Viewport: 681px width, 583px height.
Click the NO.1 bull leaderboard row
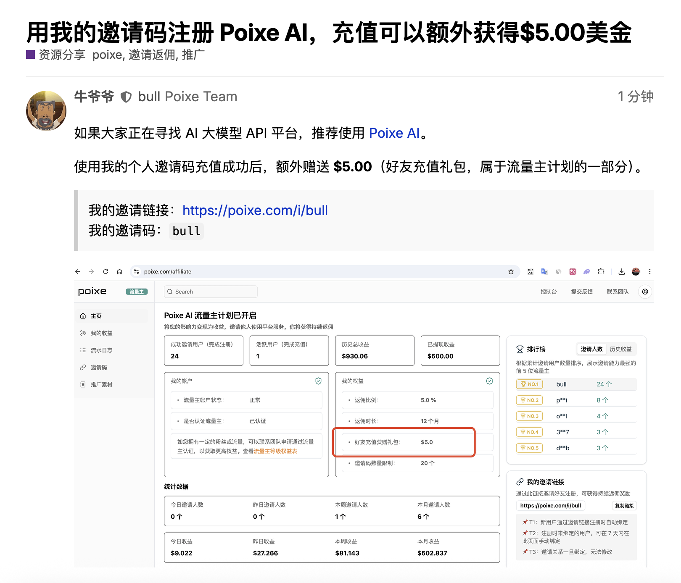coord(576,384)
